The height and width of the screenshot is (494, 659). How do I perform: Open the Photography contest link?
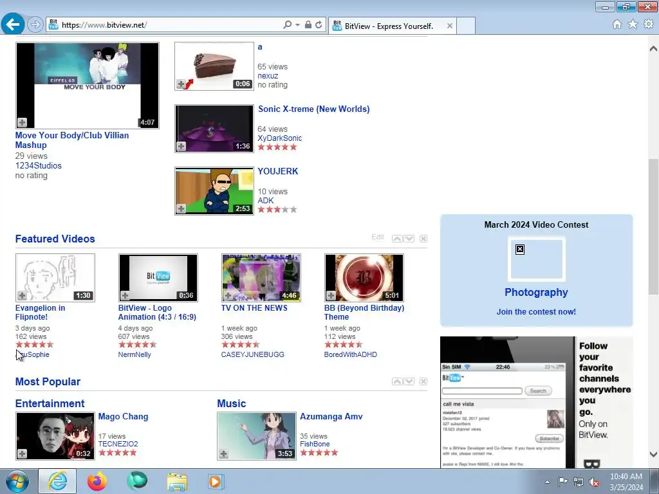[536, 293]
